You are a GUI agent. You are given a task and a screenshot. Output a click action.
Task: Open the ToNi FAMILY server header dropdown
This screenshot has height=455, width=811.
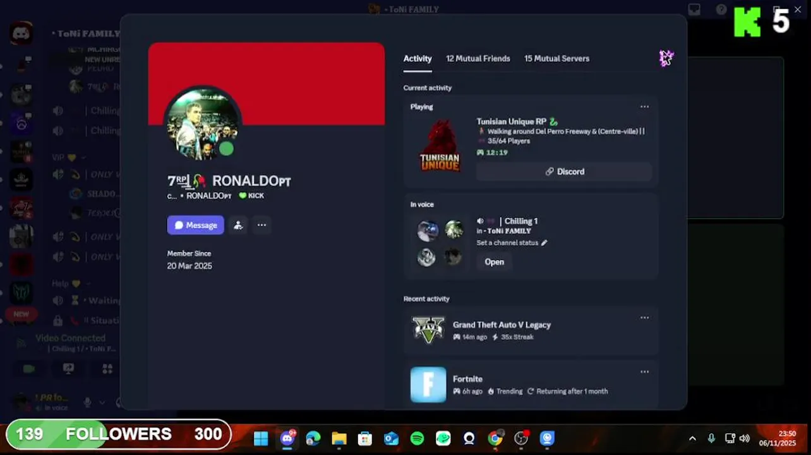pos(86,33)
